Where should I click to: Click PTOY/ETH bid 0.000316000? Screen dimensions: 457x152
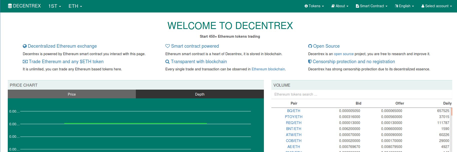pyautogui.click(x=350, y=117)
